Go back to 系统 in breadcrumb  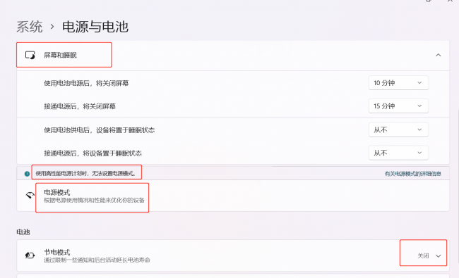pyautogui.click(x=30, y=27)
